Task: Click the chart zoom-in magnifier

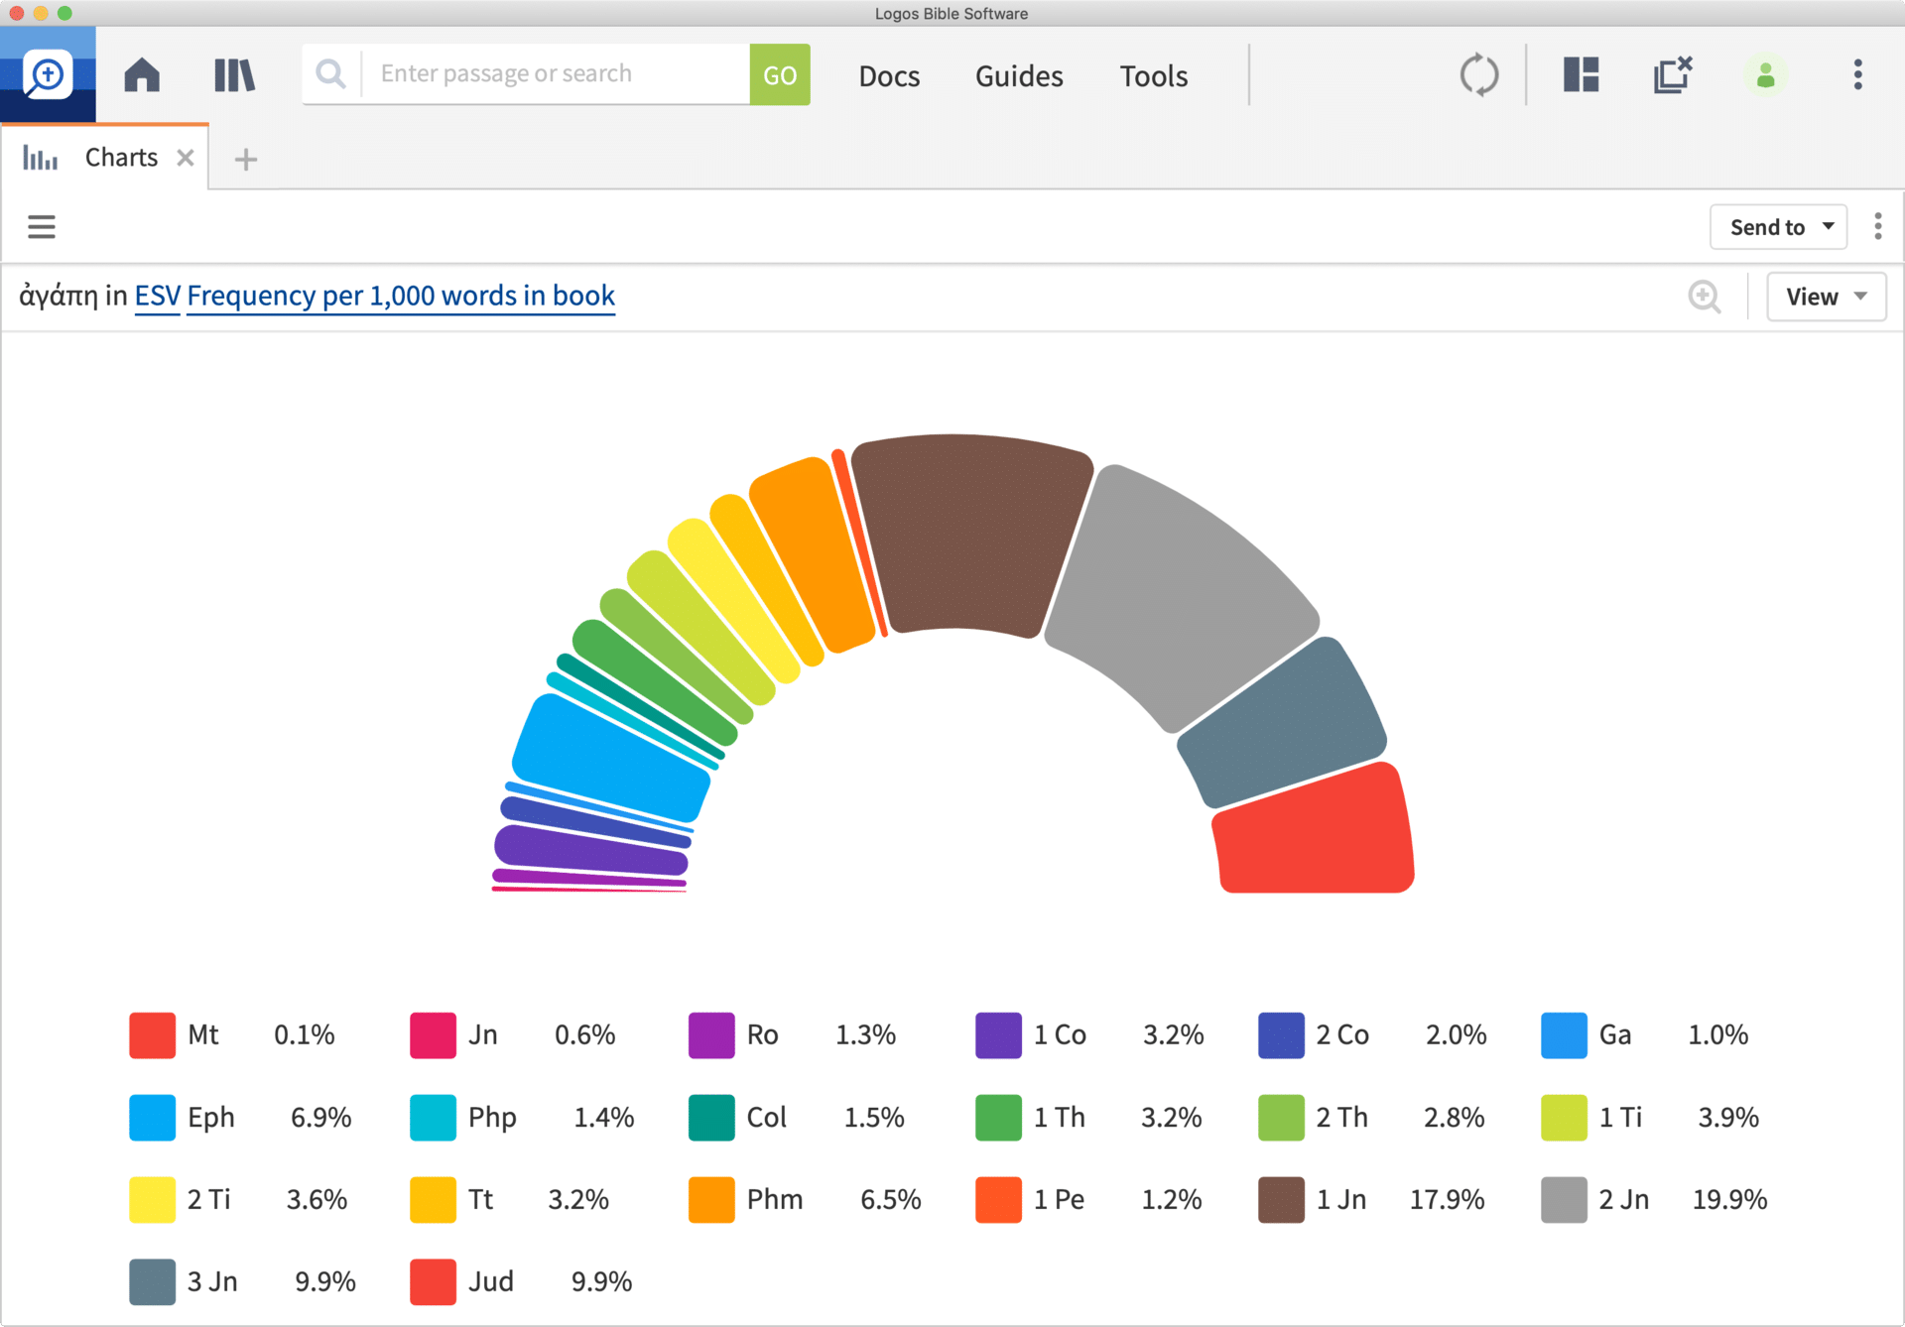Action: point(1705,297)
